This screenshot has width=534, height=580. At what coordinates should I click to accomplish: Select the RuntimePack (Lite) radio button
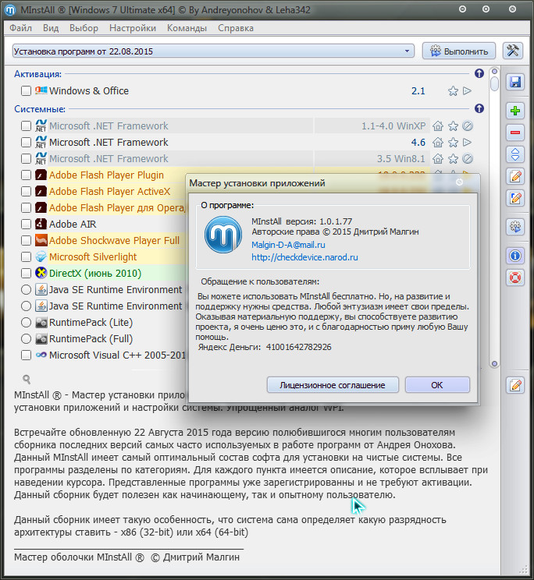pyautogui.click(x=27, y=323)
